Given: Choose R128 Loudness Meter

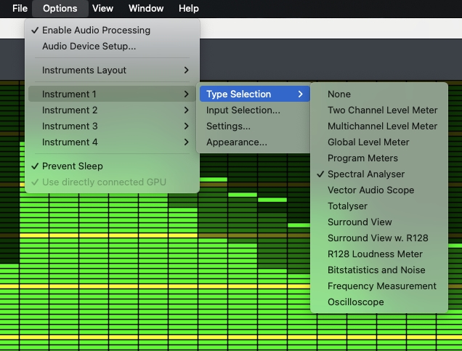Looking at the screenshot, I should [x=379, y=254].
